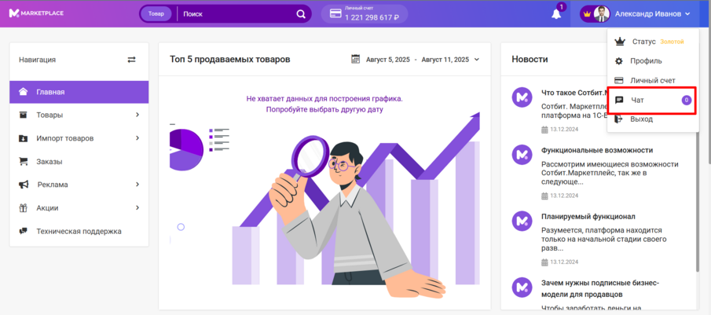Expand the Импорт товаров submenu chevron
Viewport: 711px width, 315px height.
pyautogui.click(x=137, y=138)
